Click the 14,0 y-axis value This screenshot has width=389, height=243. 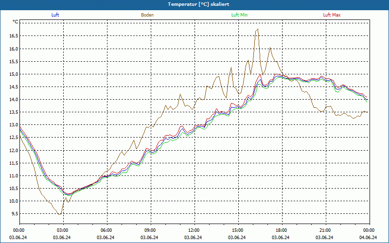(x=14, y=100)
